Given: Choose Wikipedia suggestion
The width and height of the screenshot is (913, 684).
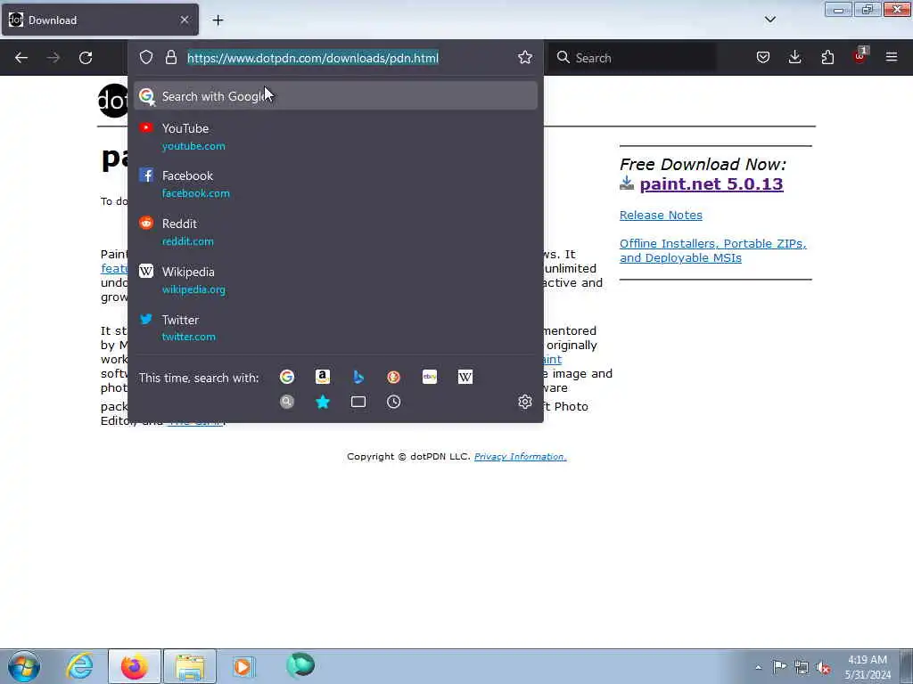Looking at the screenshot, I should (x=335, y=281).
